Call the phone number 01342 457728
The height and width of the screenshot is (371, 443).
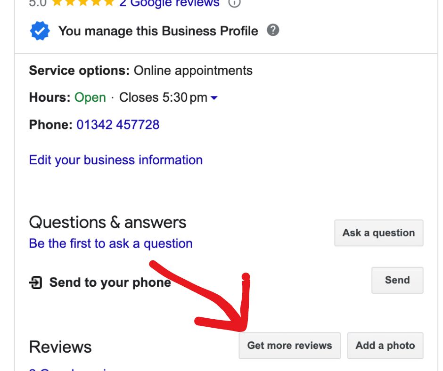coord(119,124)
